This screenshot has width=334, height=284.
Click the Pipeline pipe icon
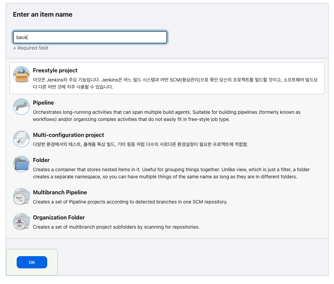[21, 107]
